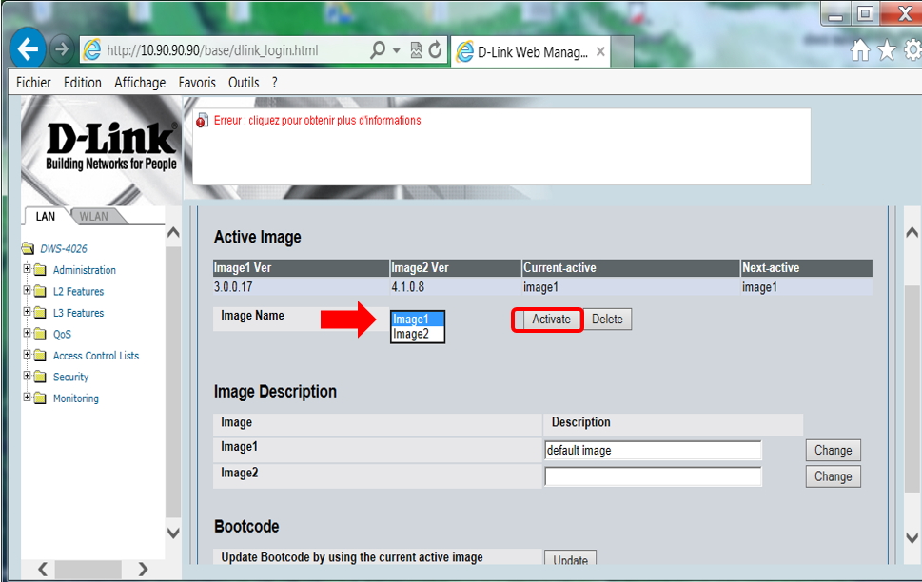Click the DWS-4026 open folder icon
922x582 pixels.
(28, 248)
